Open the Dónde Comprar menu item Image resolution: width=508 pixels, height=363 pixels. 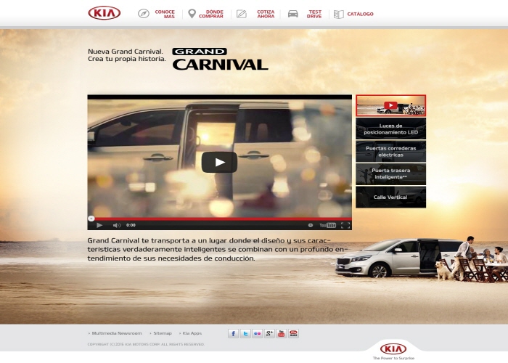pyautogui.click(x=211, y=14)
